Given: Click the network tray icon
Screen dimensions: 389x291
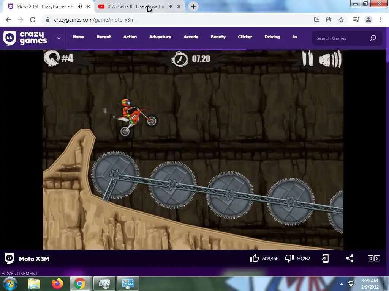Looking at the screenshot, I should (351, 283).
